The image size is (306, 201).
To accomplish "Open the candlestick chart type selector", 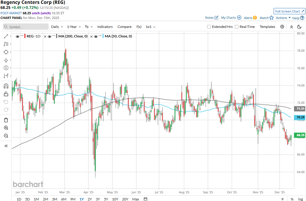I will pos(89,27).
